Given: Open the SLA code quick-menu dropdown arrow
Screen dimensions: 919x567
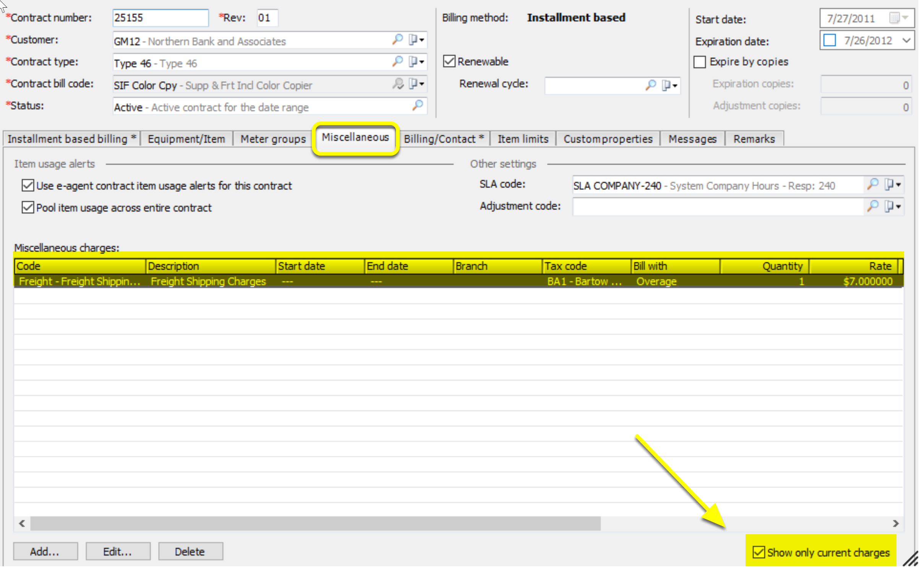Looking at the screenshot, I should click(898, 185).
